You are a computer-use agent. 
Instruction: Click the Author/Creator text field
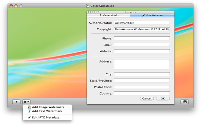point(142,23)
